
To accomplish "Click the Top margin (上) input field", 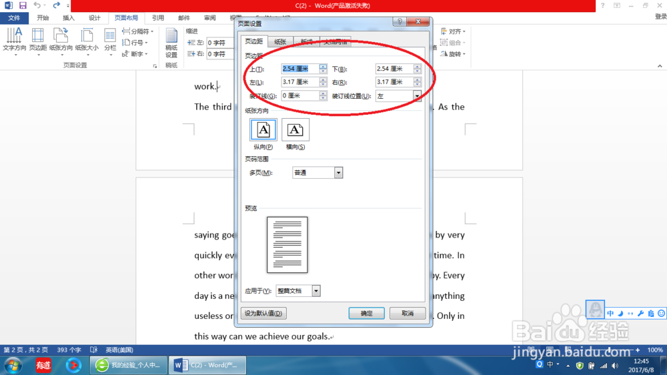I will pos(300,69).
